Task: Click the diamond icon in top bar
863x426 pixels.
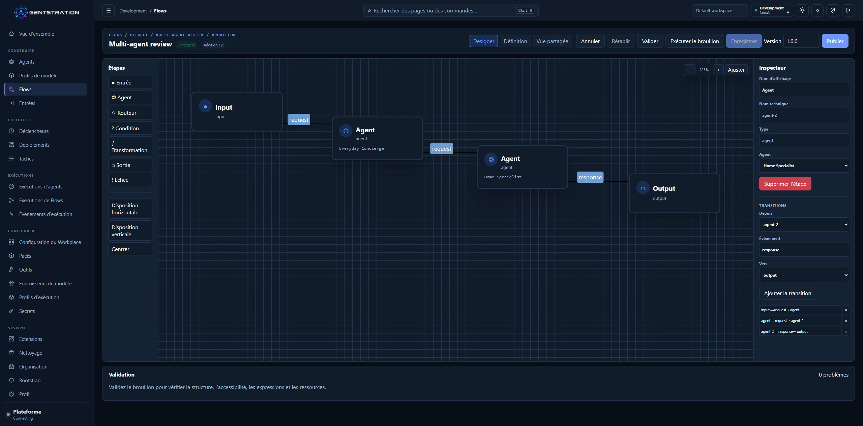Action: tap(817, 10)
